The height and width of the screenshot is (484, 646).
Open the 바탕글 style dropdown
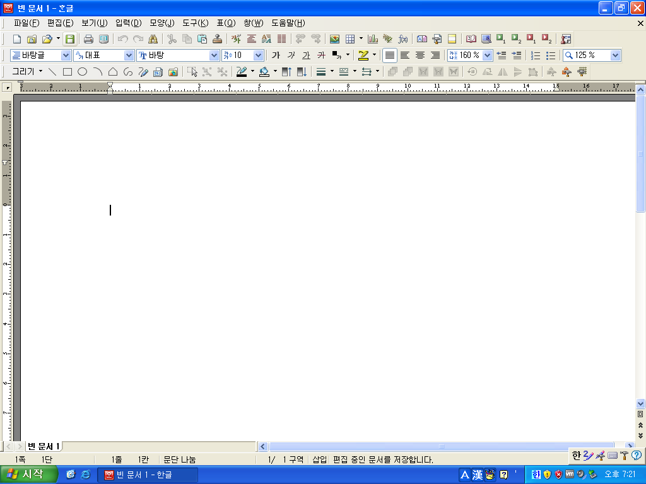pyautogui.click(x=66, y=55)
